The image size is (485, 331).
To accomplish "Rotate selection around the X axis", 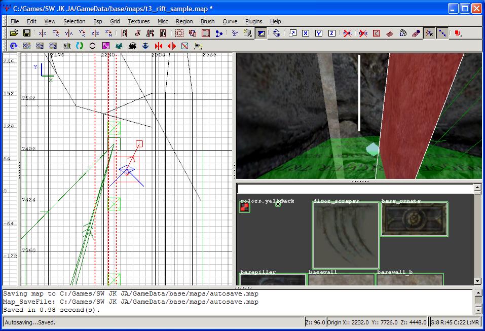I will click(56, 33).
